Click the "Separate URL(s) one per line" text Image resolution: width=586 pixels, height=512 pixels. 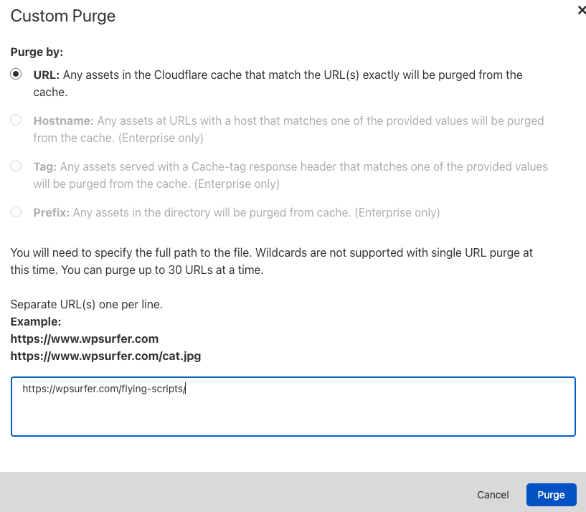87,304
